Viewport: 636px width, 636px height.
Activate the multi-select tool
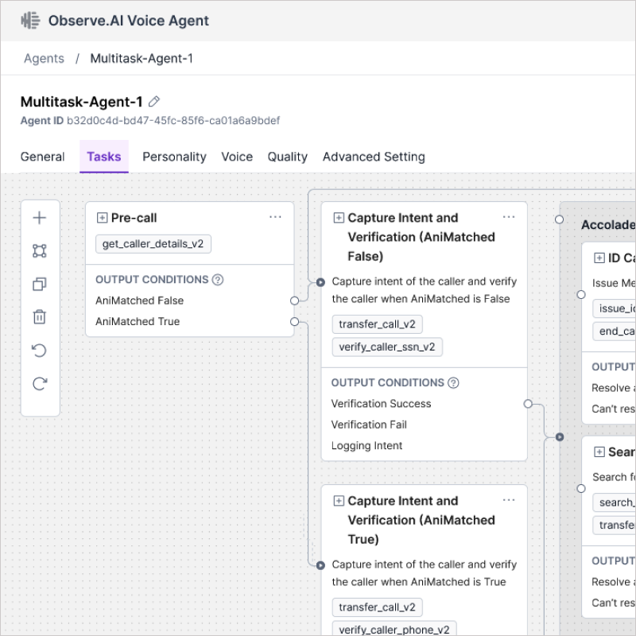(40, 249)
